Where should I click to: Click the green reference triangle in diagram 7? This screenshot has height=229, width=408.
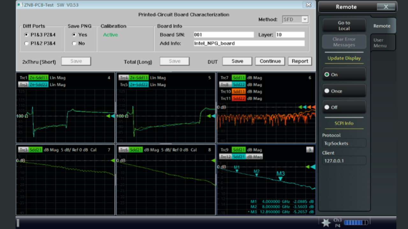[x=112, y=161]
